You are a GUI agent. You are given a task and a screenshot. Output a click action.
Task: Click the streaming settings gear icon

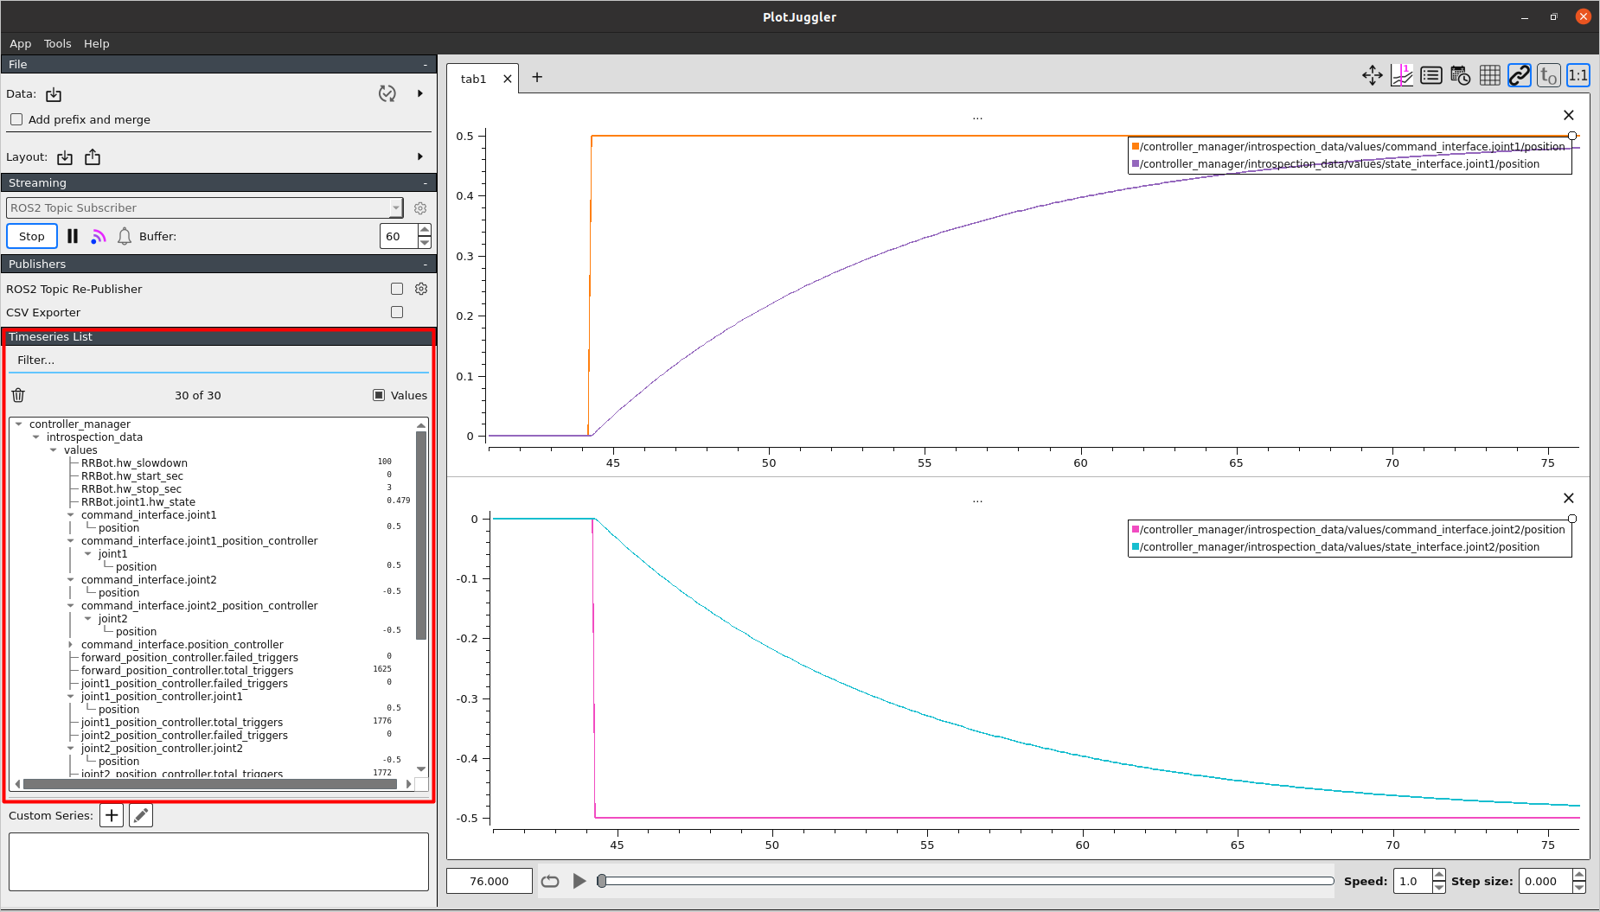[420, 207]
